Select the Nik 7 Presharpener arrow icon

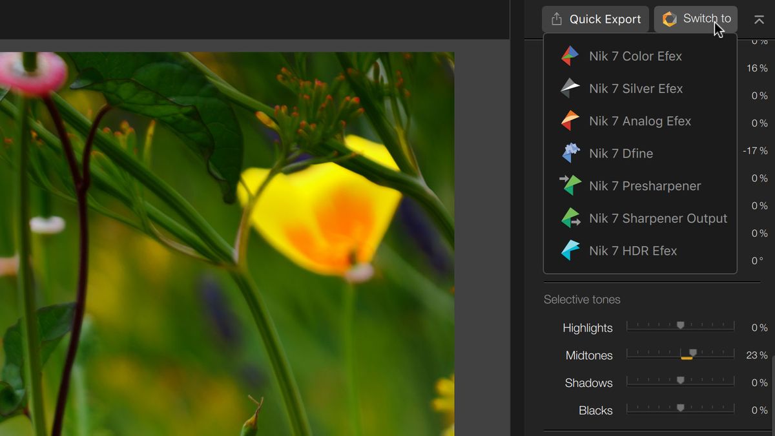click(570, 185)
